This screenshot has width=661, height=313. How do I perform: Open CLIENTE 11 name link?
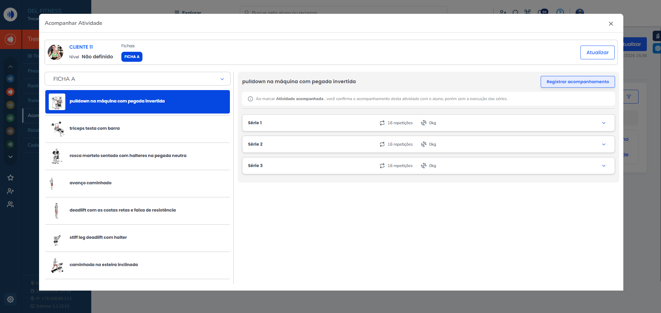coord(81,47)
